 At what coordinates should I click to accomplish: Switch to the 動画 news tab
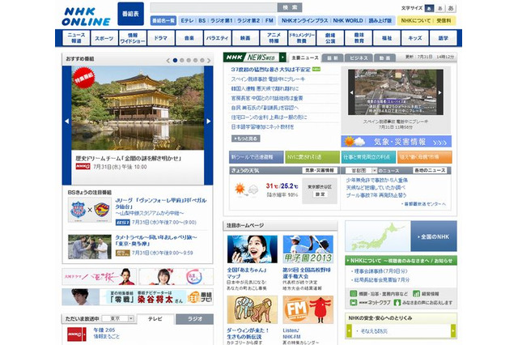tap(384, 58)
